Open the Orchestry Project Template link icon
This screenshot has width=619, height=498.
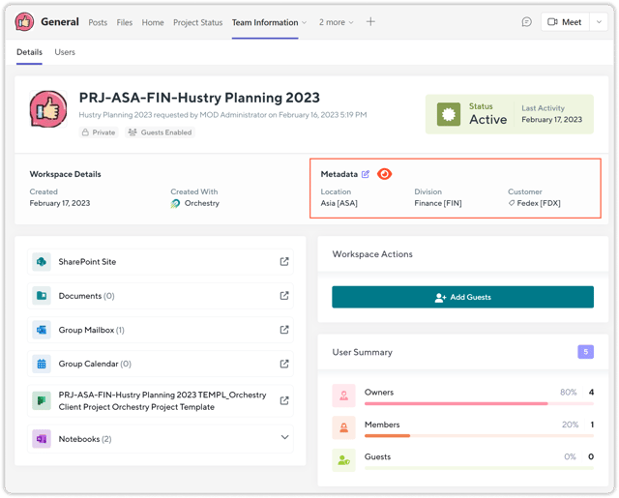tap(284, 400)
